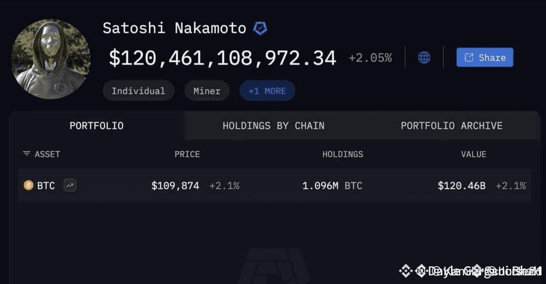
Task: Sort by the HOLDINGS column header
Action: (x=343, y=154)
